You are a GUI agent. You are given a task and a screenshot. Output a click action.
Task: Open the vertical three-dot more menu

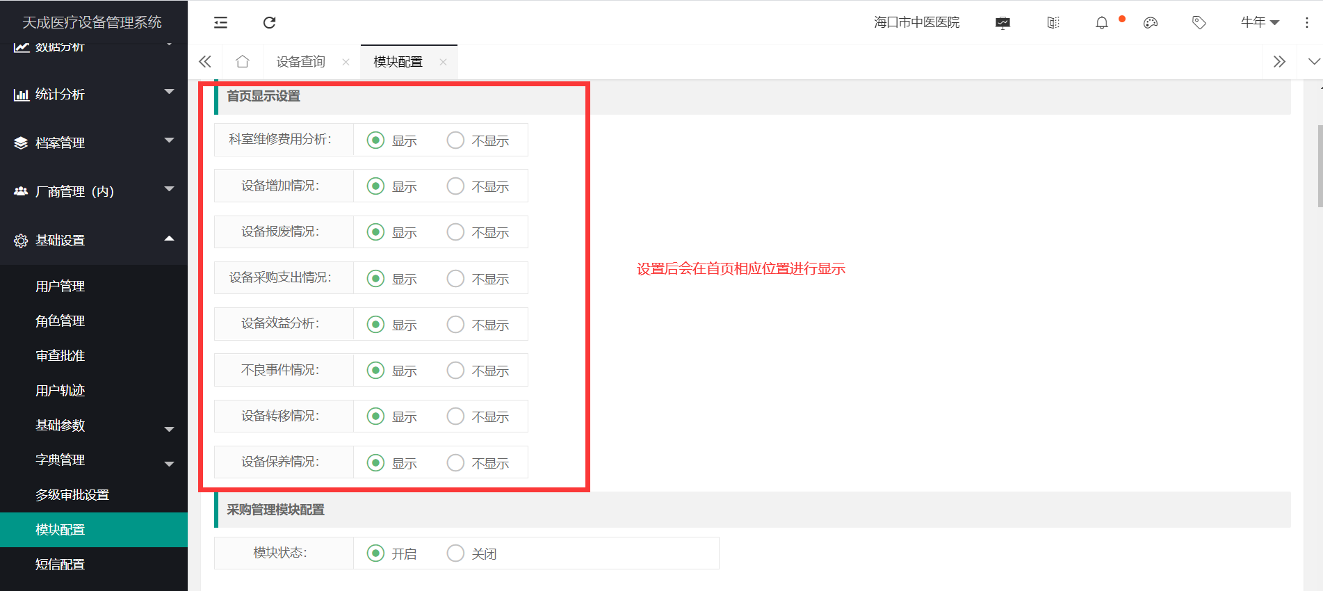pyautogui.click(x=1307, y=23)
